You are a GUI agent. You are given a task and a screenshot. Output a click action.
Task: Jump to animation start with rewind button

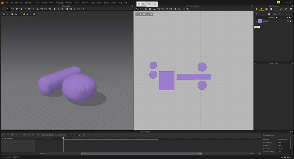[8, 135]
